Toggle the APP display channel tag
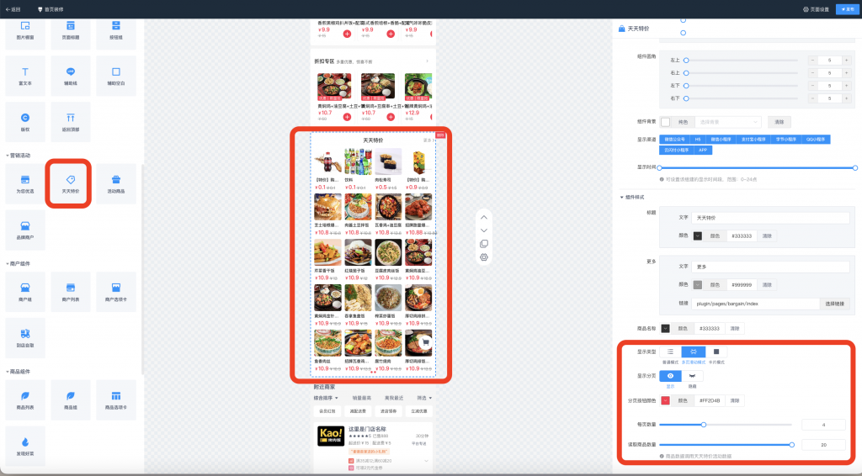Image resolution: width=862 pixels, height=476 pixels. coord(703,150)
